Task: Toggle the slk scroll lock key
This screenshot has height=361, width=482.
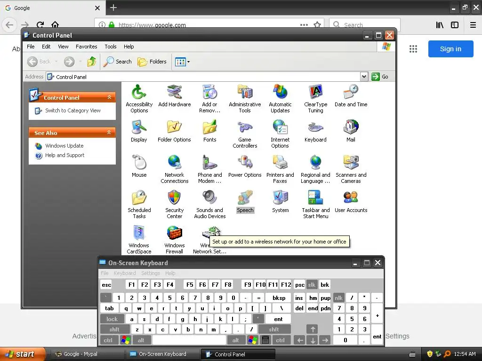Action: coord(312,284)
